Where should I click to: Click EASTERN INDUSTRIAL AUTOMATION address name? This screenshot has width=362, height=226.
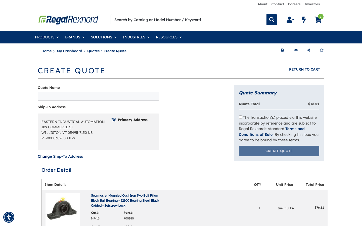pyautogui.click(x=73, y=122)
